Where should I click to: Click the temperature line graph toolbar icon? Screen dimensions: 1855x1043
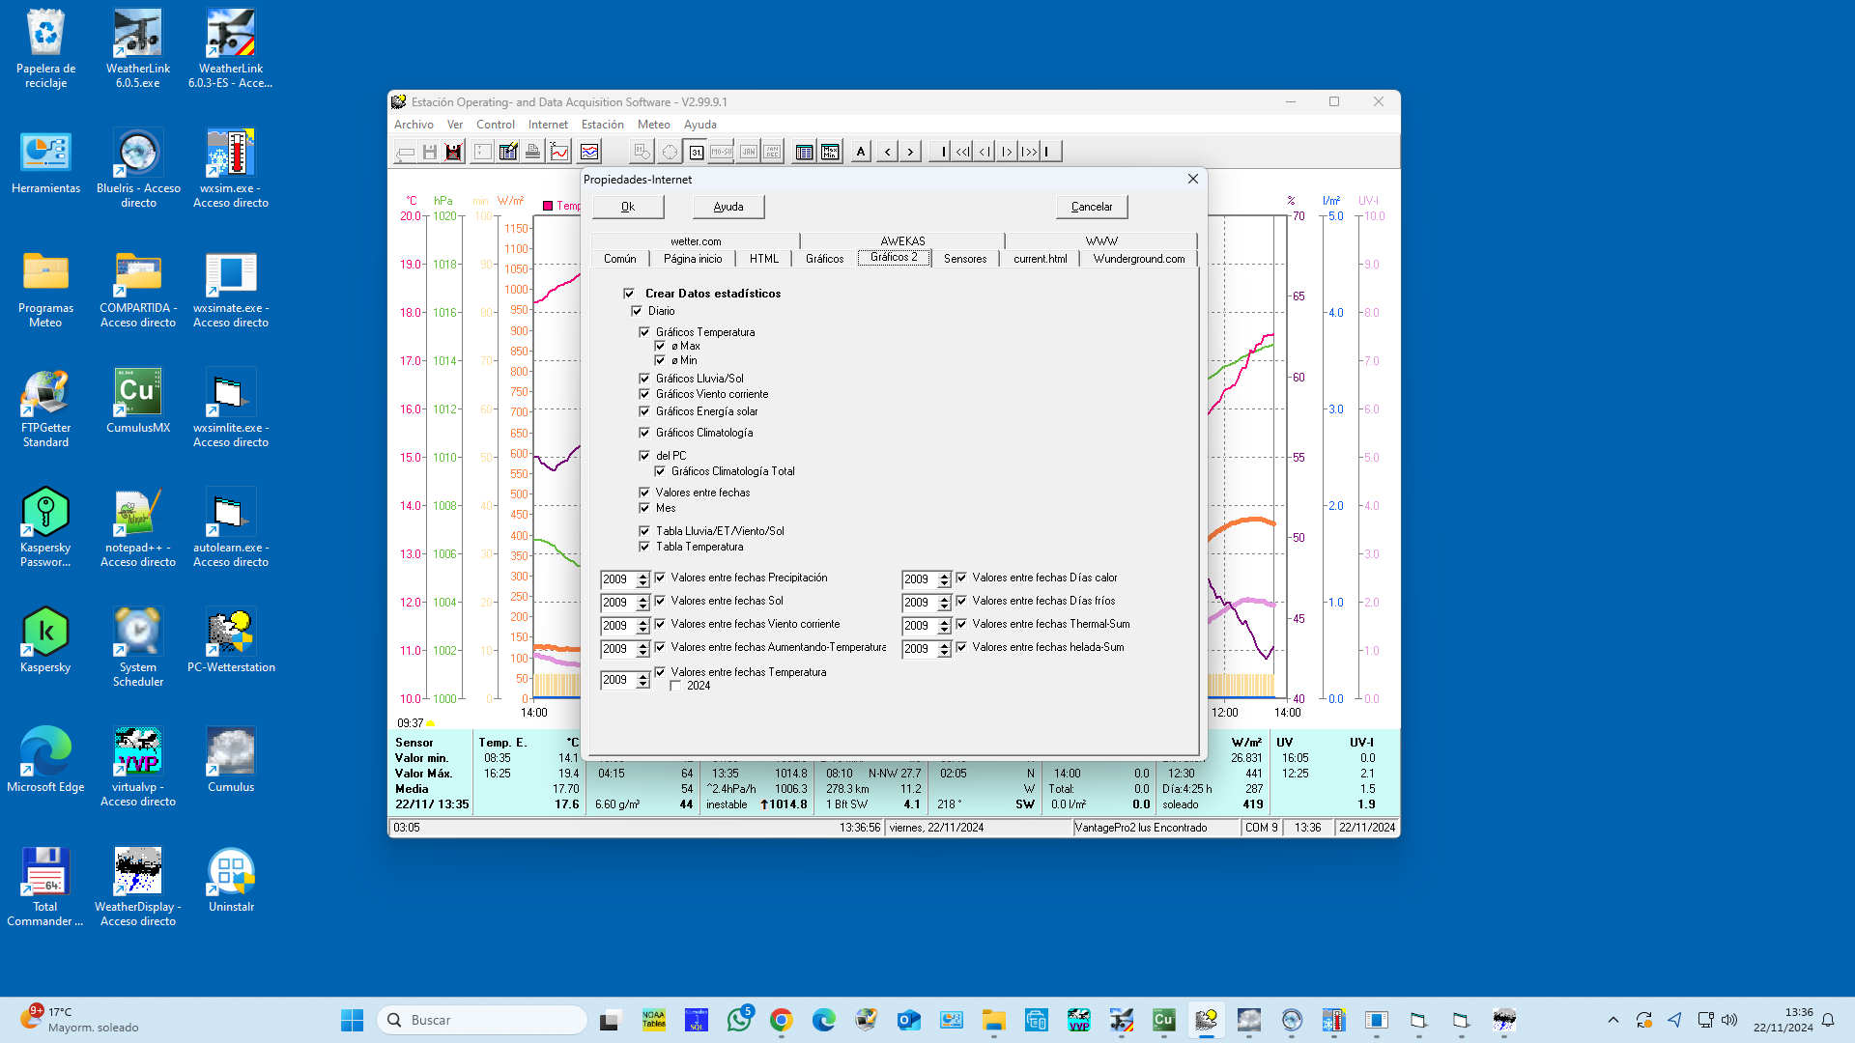pyautogui.click(x=559, y=152)
